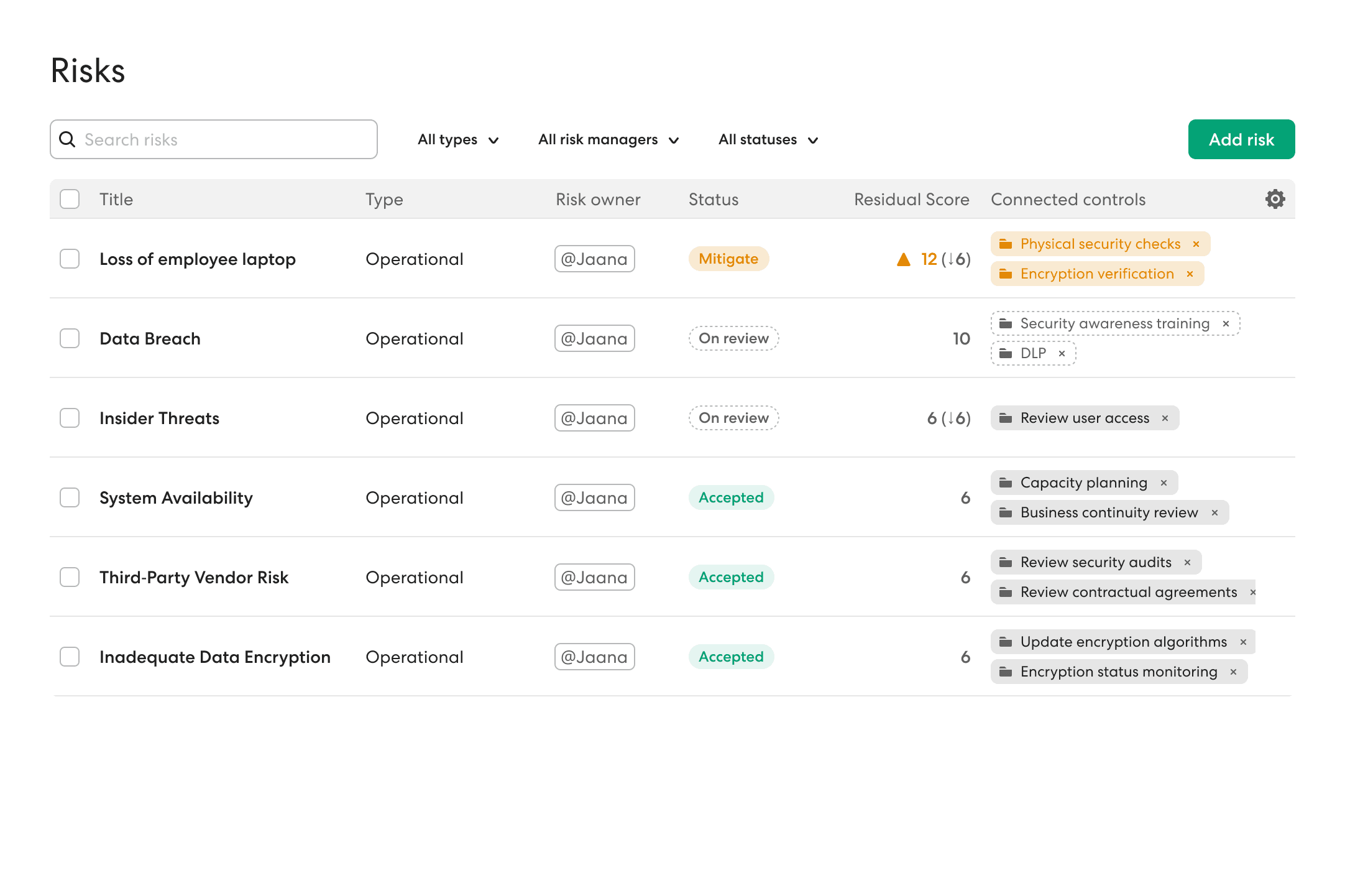The image size is (1345, 878).
Task: Click the @Jaana owner on Loss of employee laptop
Action: coord(594,259)
